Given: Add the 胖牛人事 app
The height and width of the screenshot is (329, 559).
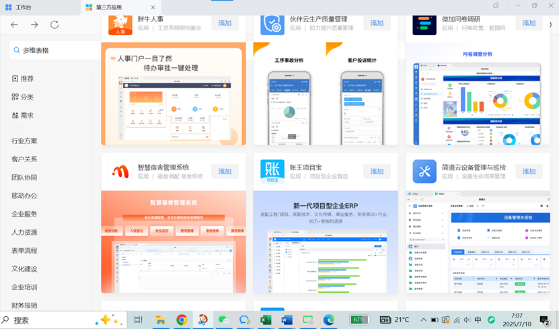Looking at the screenshot, I should pyautogui.click(x=225, y=23).
